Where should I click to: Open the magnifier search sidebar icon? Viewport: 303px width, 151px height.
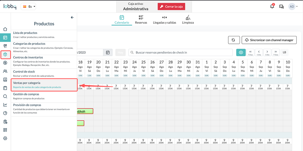5,96
